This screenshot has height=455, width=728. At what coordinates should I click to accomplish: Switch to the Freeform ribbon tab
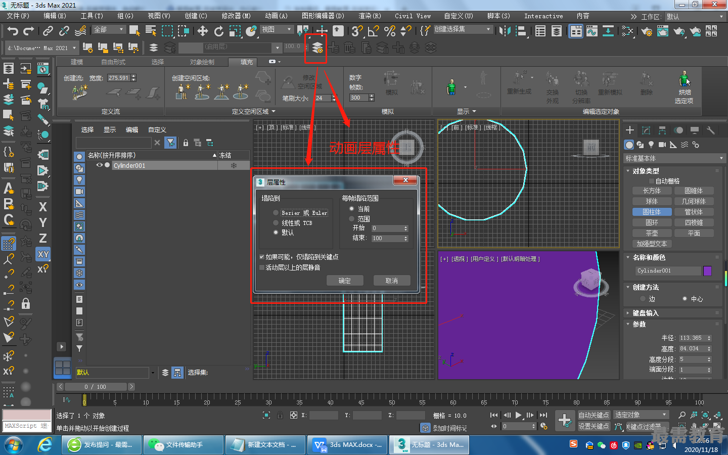(113, 62)
